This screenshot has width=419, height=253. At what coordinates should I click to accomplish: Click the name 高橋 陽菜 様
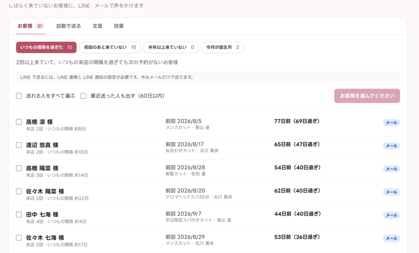tap(42, 168)
